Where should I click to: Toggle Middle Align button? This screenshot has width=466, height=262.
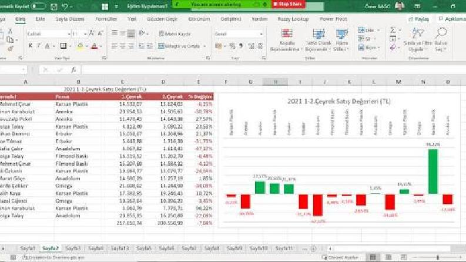tap(123, 33)
